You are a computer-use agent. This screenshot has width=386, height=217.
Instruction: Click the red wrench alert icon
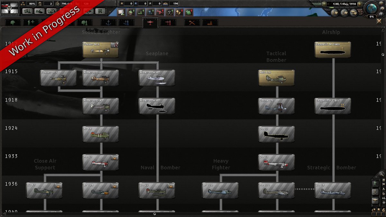pos(160,12)
